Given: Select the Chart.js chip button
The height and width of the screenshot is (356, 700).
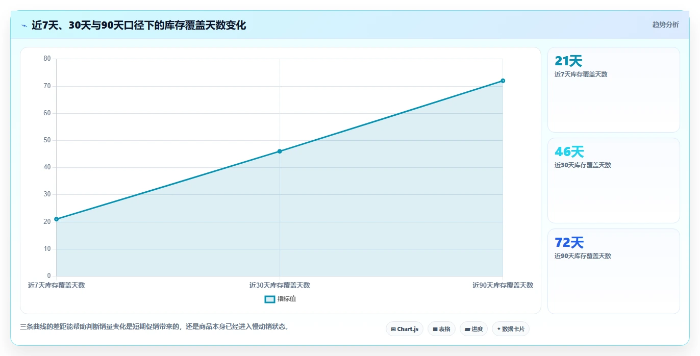Looking at the screenshot, I should (405, 329).
